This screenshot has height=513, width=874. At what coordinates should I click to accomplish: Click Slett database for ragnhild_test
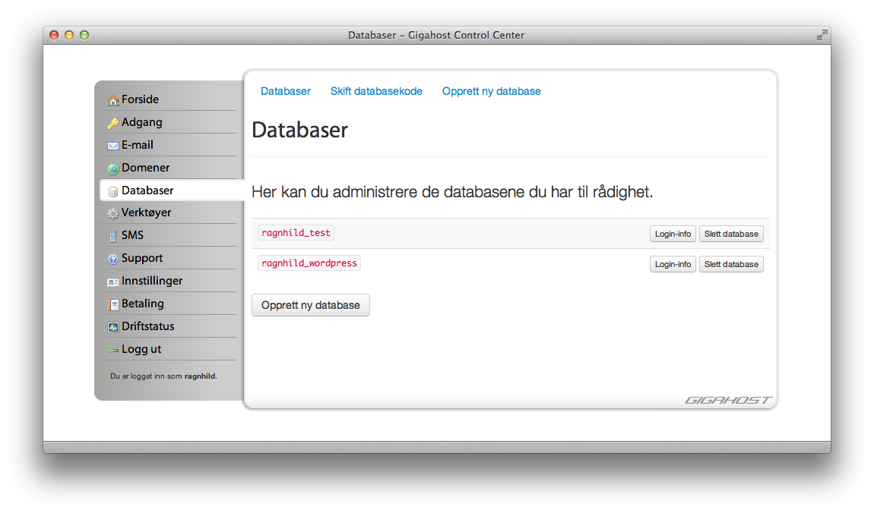coord(731,234)
